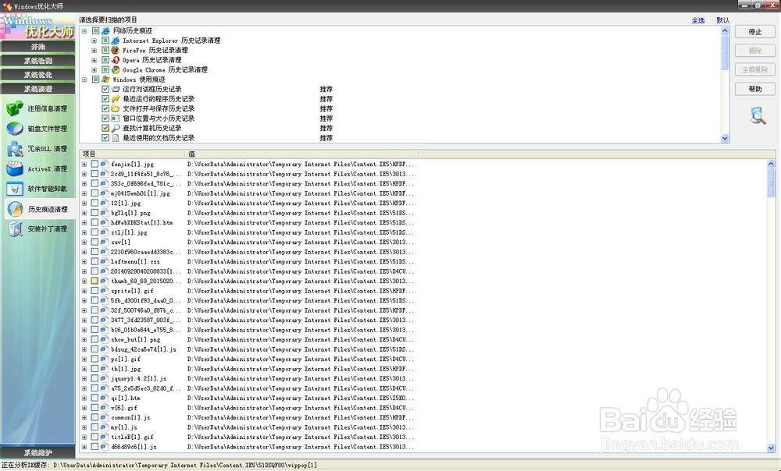Toggle 网络历史痕迹 checkbox

(x=95, y=31)
